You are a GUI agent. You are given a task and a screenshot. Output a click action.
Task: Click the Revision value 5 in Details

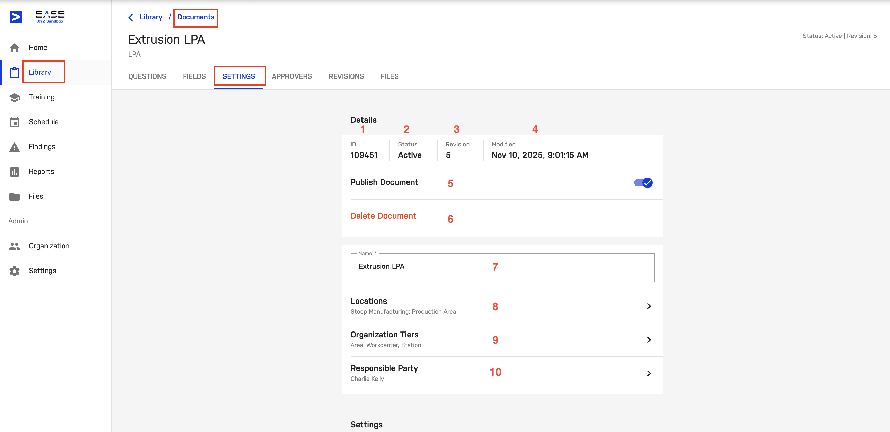448,155
